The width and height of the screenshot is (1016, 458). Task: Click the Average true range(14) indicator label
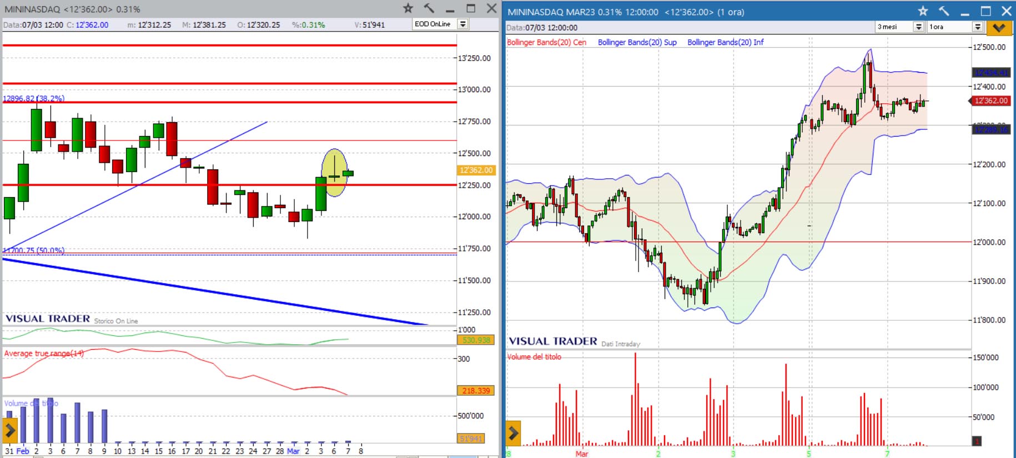tap(44, 353)
